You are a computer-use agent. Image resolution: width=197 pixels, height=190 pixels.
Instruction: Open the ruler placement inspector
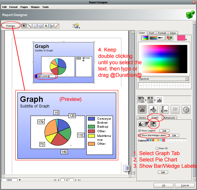coord(164,110)
